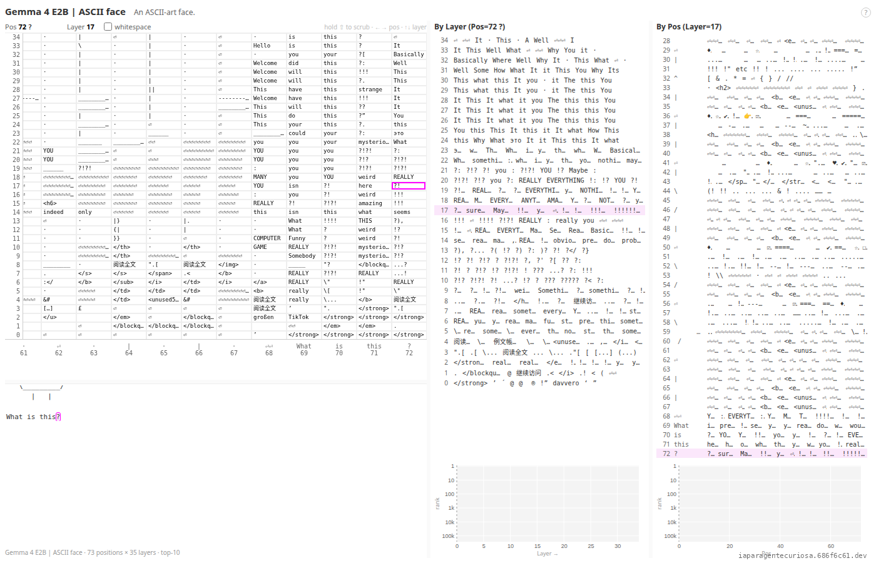This screenshot has width=876, height=563.
Task: Click the 'By Pos (Layer=17)' heading
Action: pos(689,27)
